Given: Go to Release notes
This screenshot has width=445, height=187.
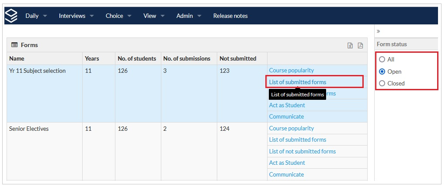Looking at the screenshot, I should pyautogui.click(x=230, y=16).
